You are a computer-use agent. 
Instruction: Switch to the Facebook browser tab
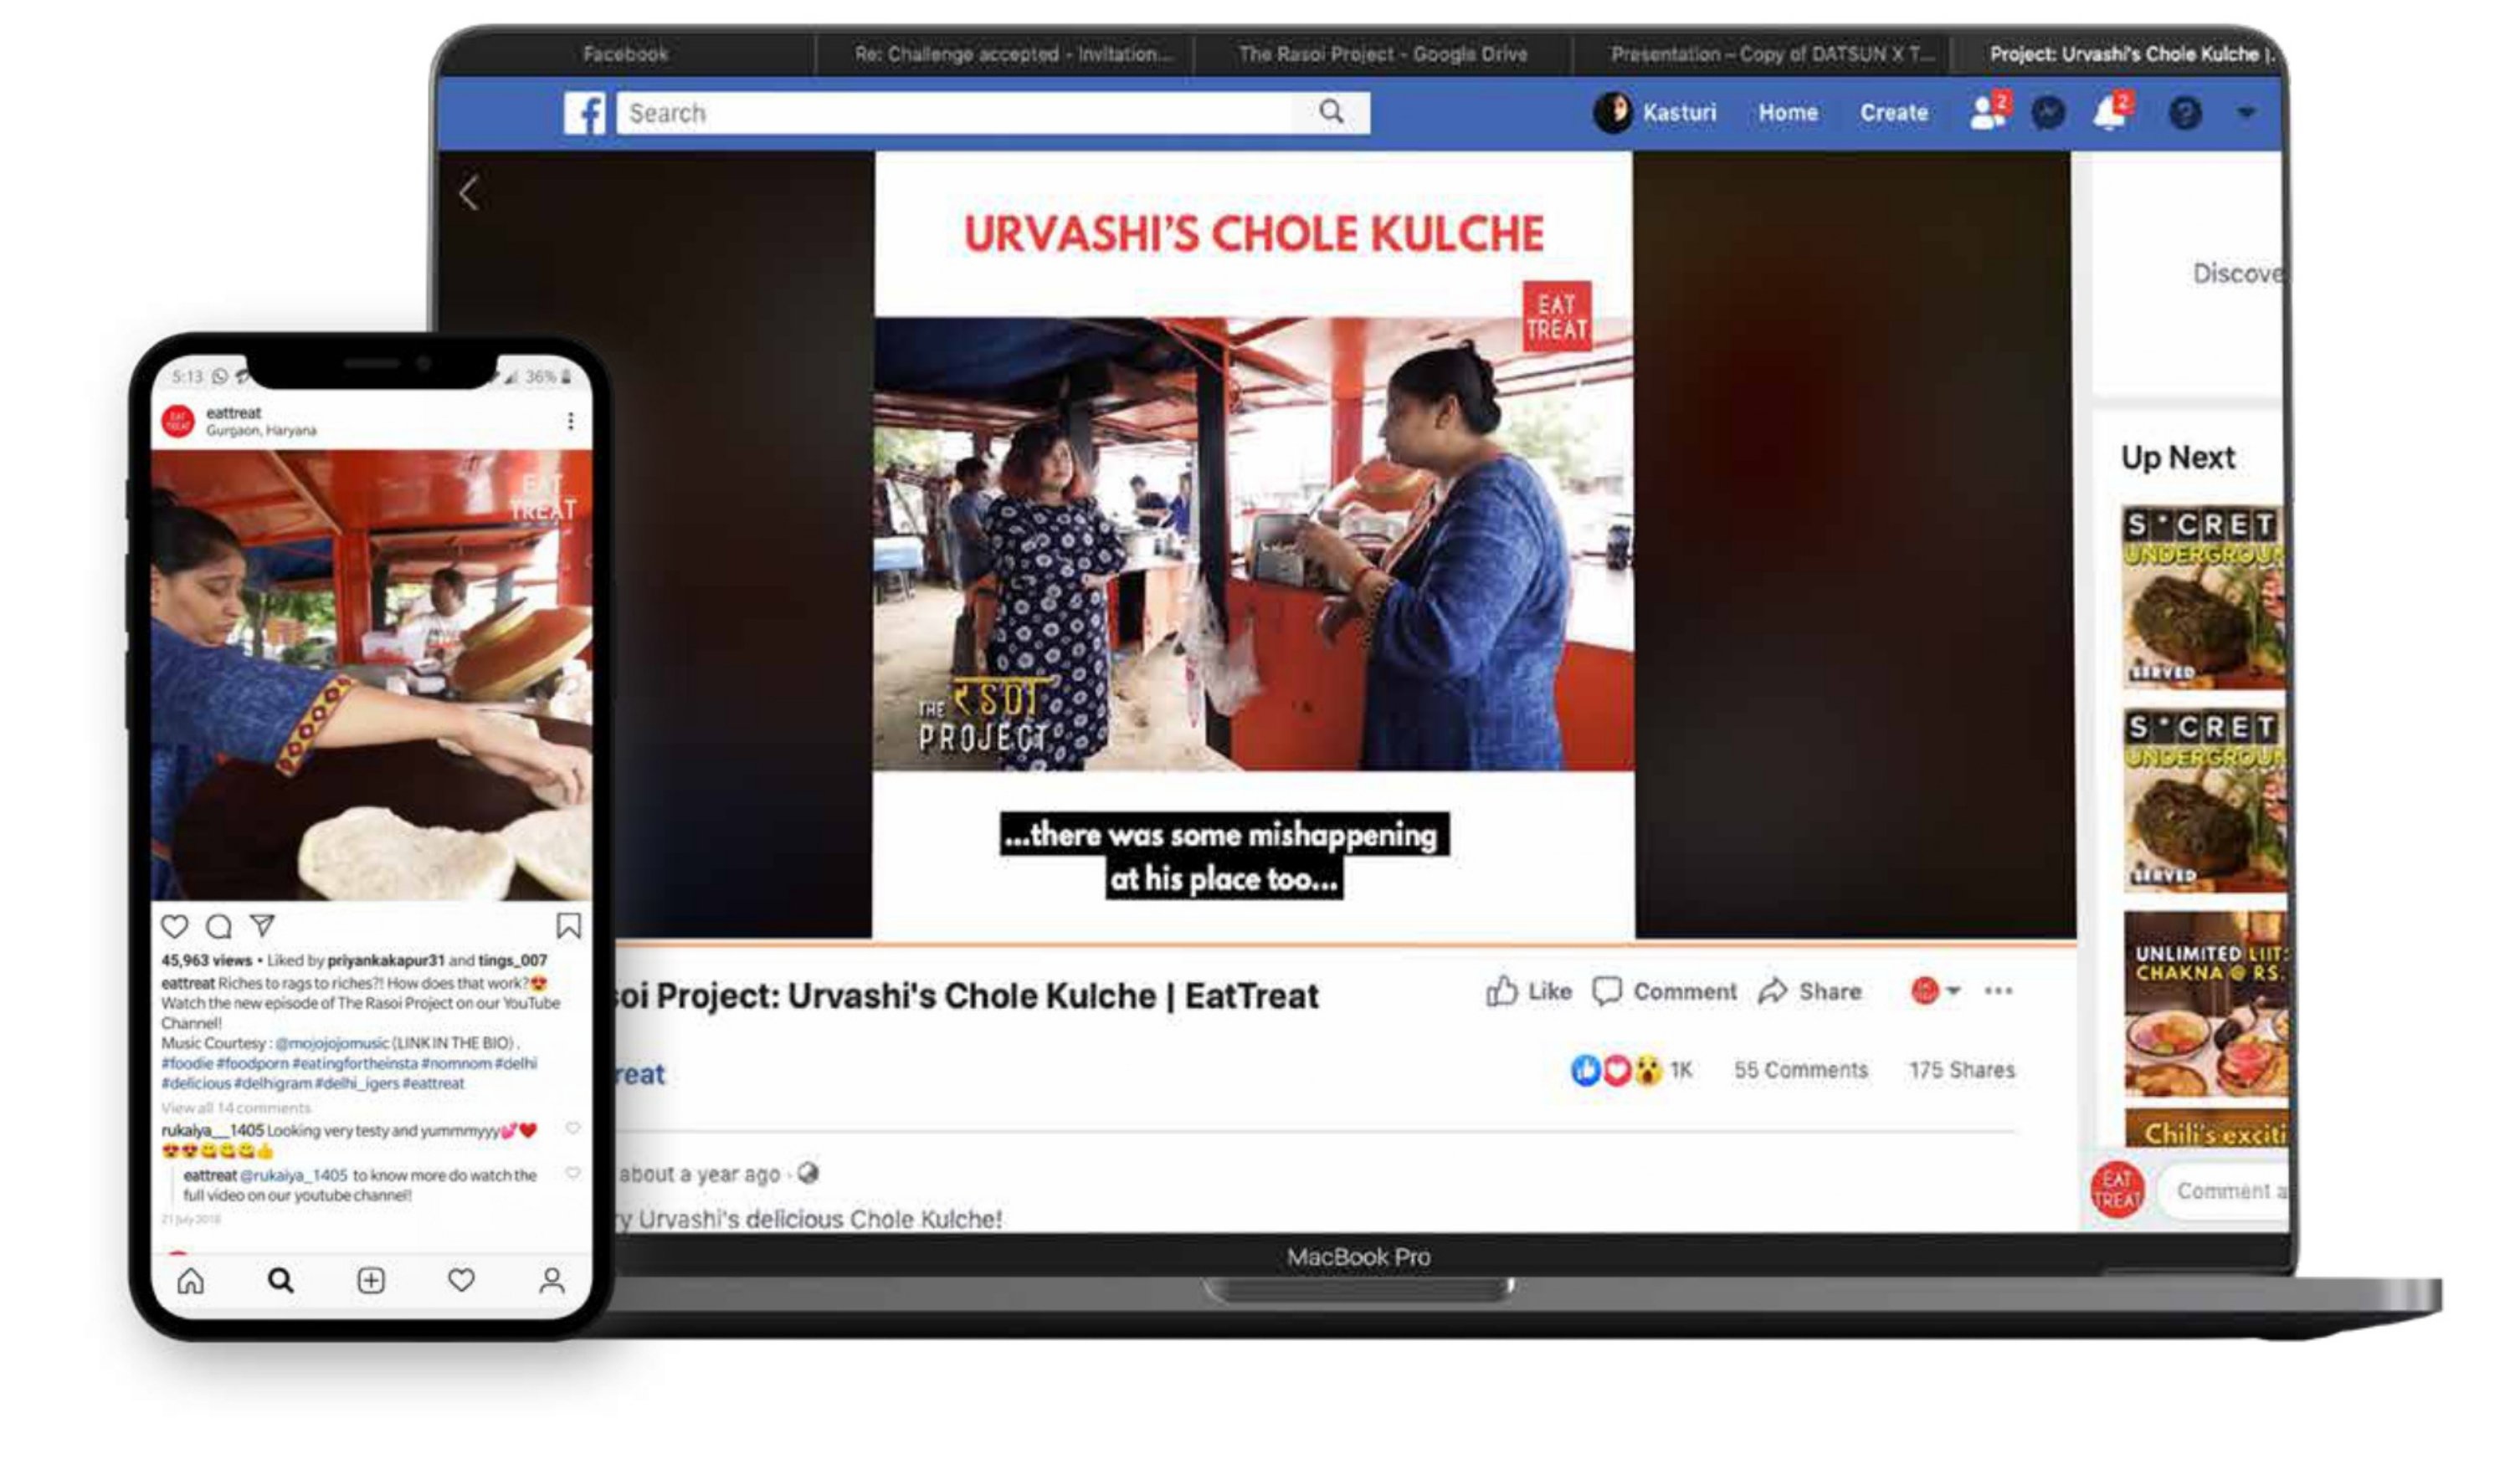625,54
